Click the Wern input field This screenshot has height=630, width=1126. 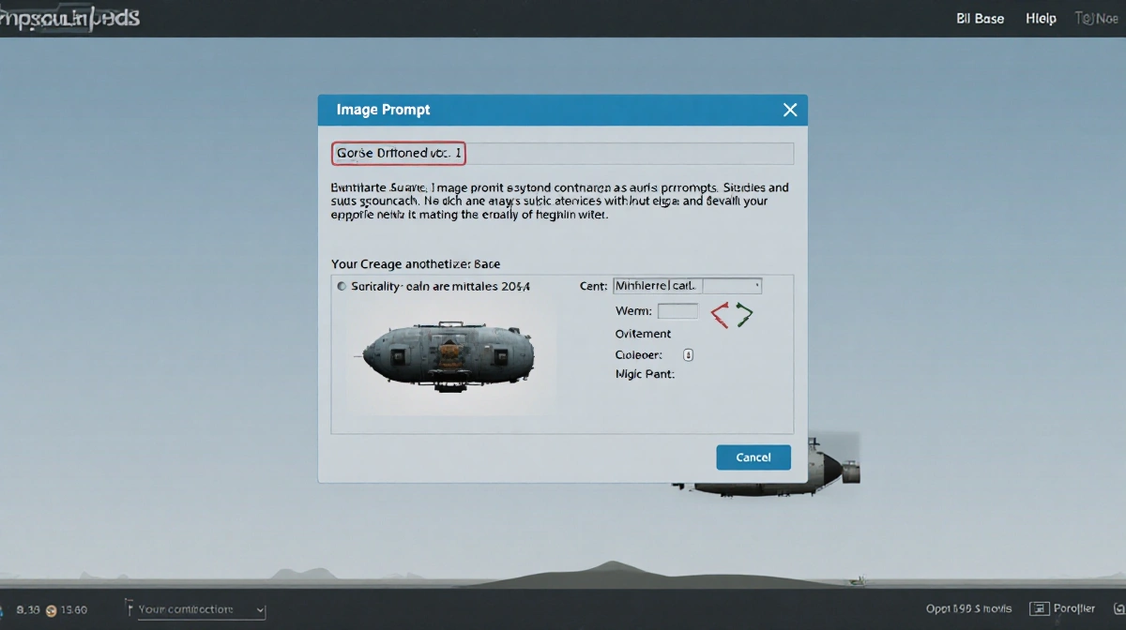(x=677, y=311)
